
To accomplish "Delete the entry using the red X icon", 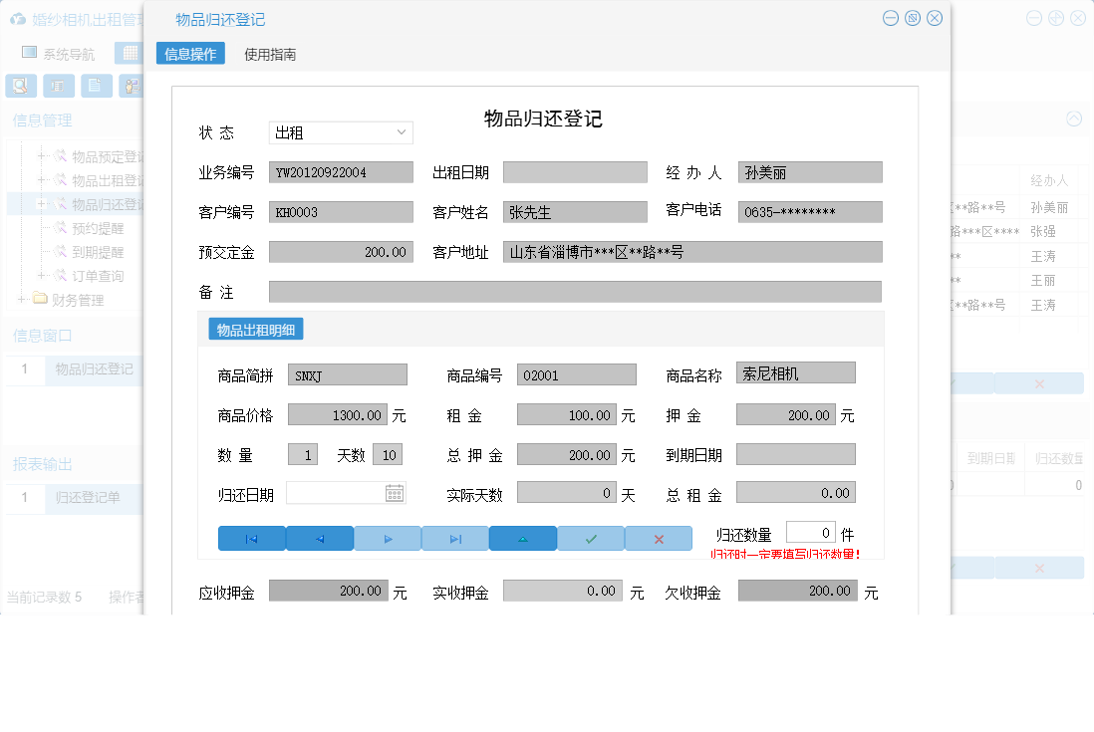I will (659, 538).
